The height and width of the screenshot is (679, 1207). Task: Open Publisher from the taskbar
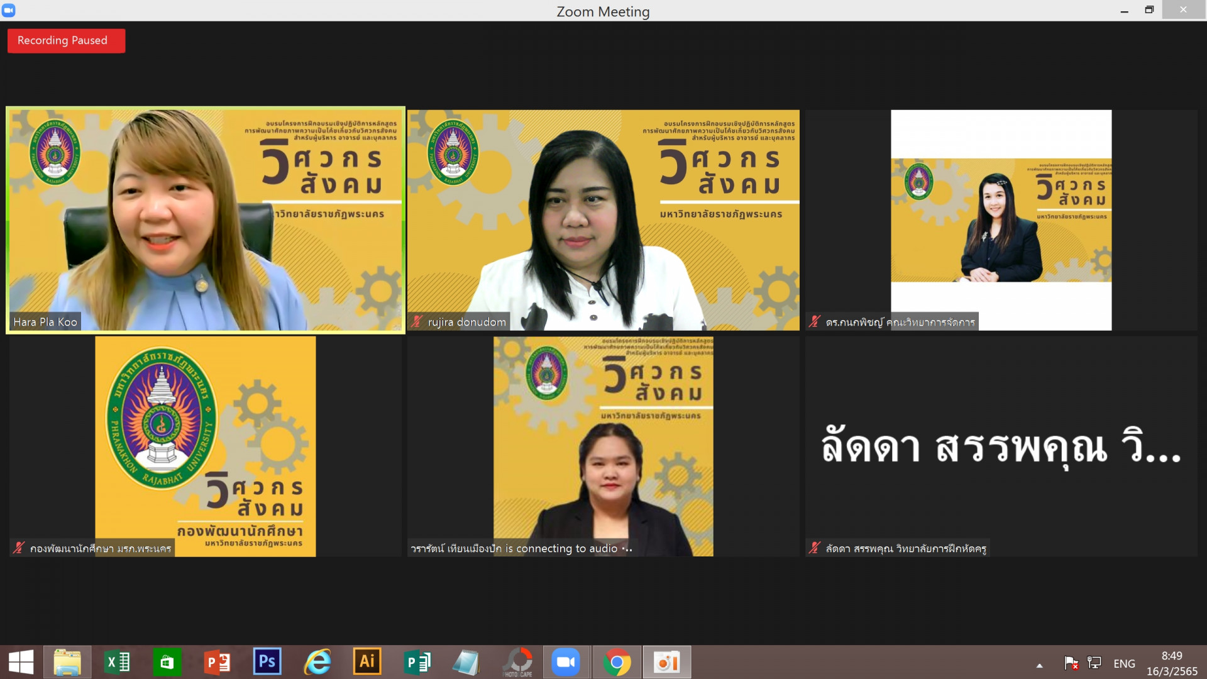pos(417,662)
